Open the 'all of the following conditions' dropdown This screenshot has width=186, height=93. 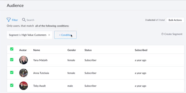tap(52, 26)
